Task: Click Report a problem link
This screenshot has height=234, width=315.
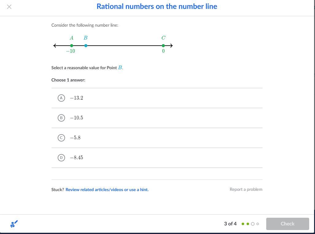Action: click(246, 190)
